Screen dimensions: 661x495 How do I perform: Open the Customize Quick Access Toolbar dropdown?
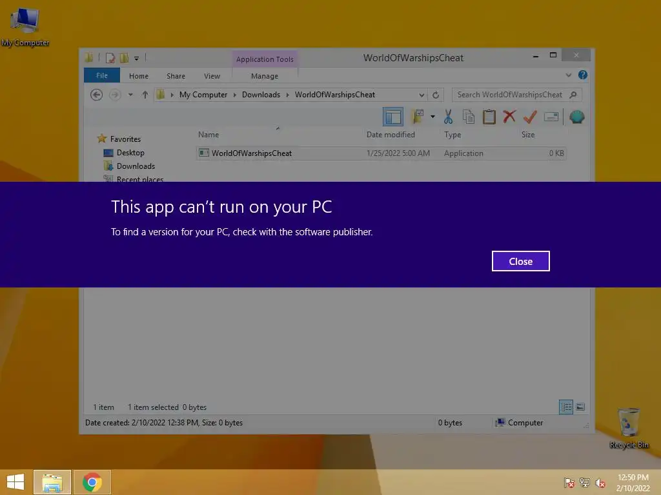coord(137,59)
